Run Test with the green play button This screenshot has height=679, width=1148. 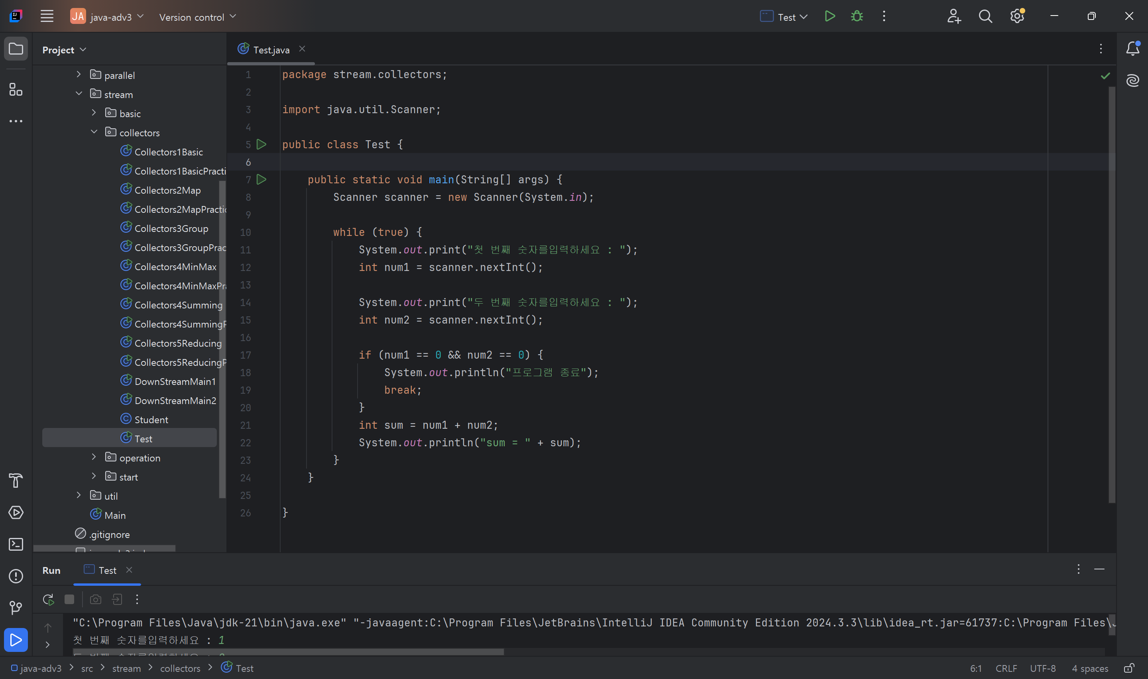tap(830, 16)
